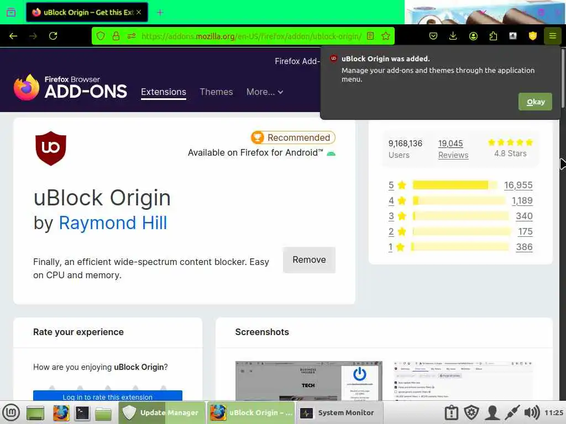Click the 5 star rating bar
The height and width of the screenshot is (424, 566).
tap(455, 185)
